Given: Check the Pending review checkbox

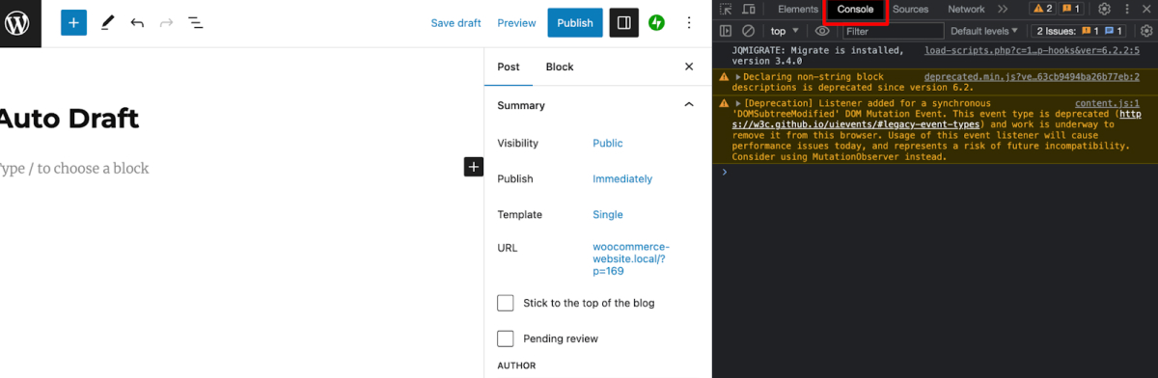Looking at the screenshot, I should [506, 338].
